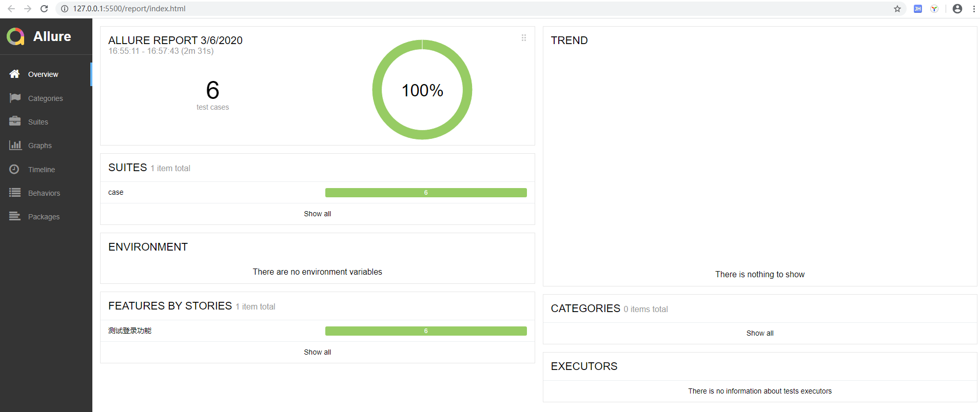This screenshot has height=412, width=980.
Task: Open the JH browser extension
Action: tap(918, 9)
